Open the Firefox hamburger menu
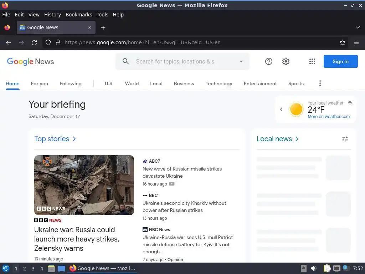Viewport: 365px width, 274px height. (356, 42)
